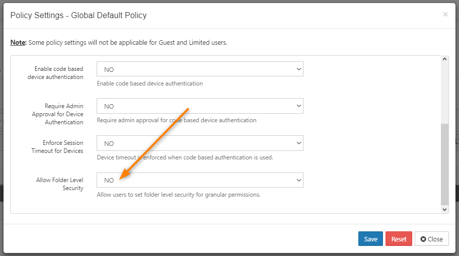Click the chevron arrow of Enable code based authentication
459x256 pixels.
[298, 69]
